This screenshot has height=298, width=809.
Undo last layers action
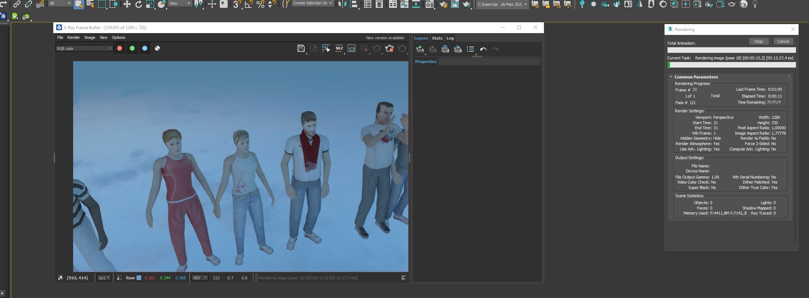click(483, 49)
